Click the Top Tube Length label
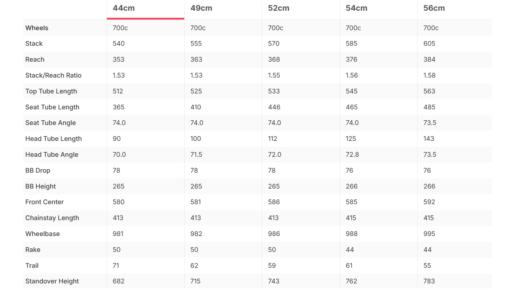Image resolution: width=515 pixels, height=290 pixels. click(x=51, y=91)
